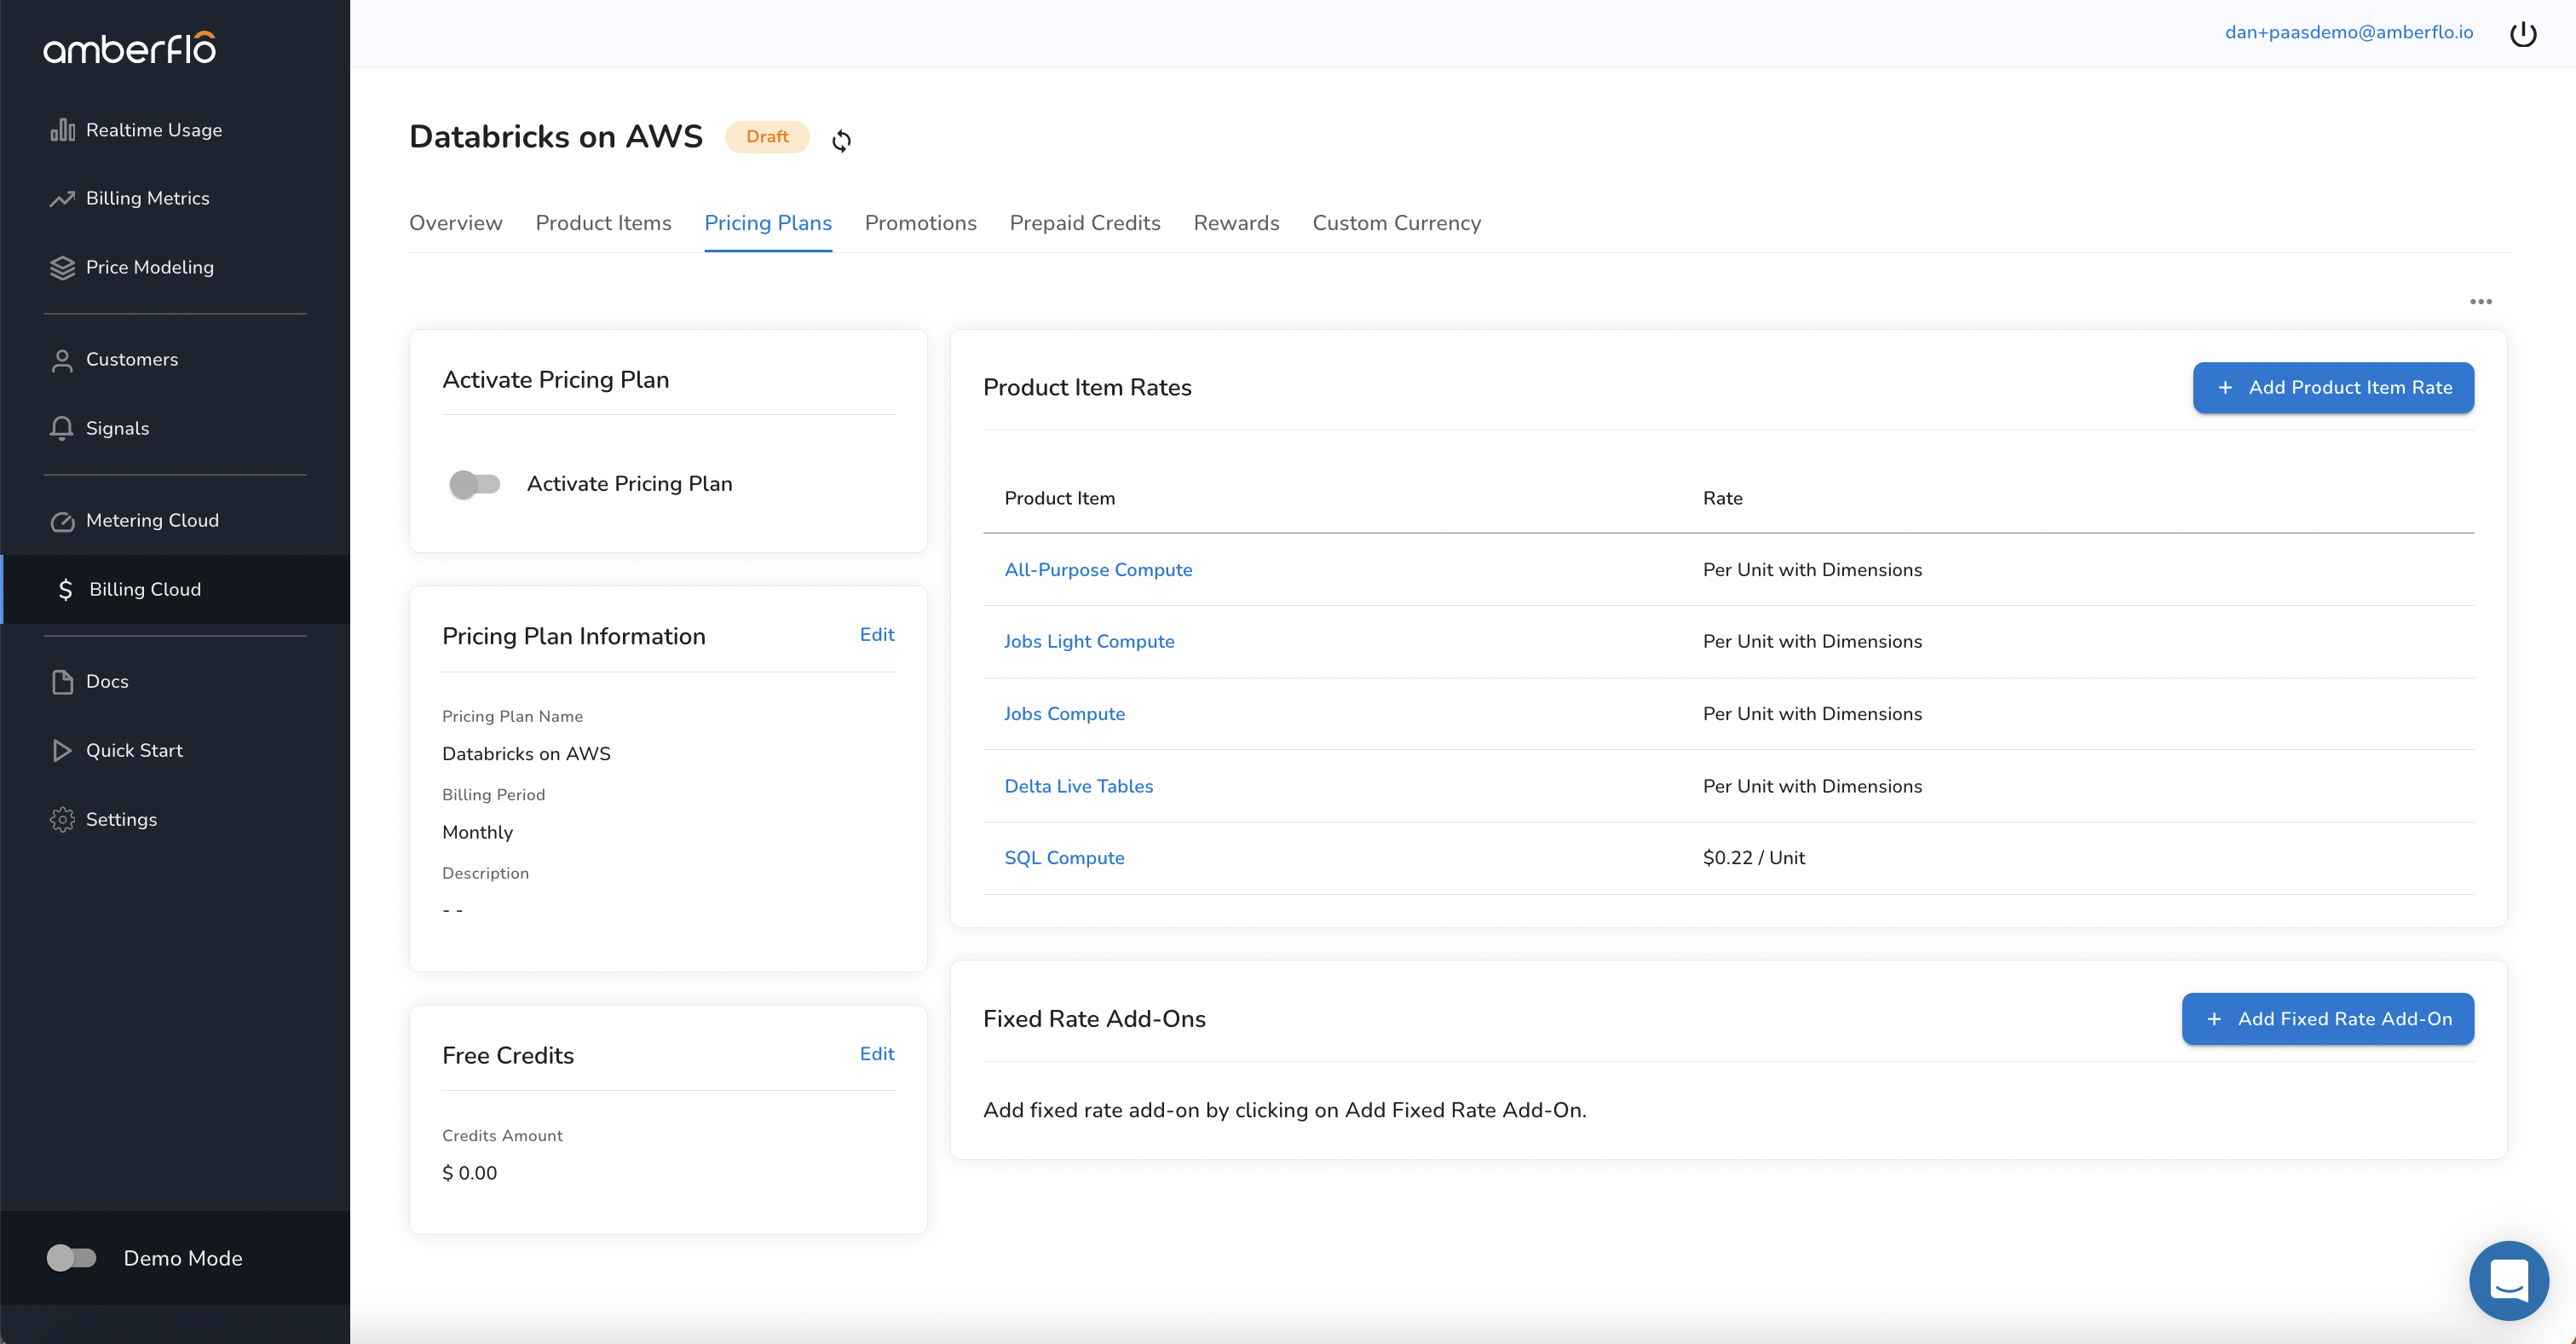Open the three-dot more options menu
Image resolution: width=2576 pixels, height=1344 pixels.
pyautogui.click(x=2480, y=301)
